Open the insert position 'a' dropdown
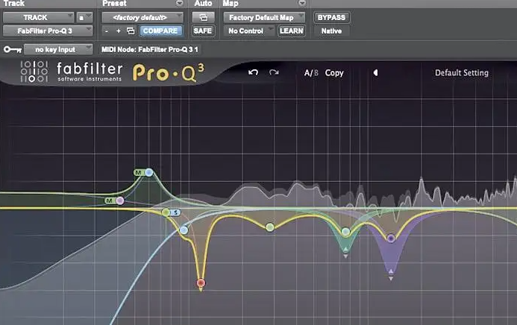The width and height of the screenshot is (517, 325). (84, 17)
